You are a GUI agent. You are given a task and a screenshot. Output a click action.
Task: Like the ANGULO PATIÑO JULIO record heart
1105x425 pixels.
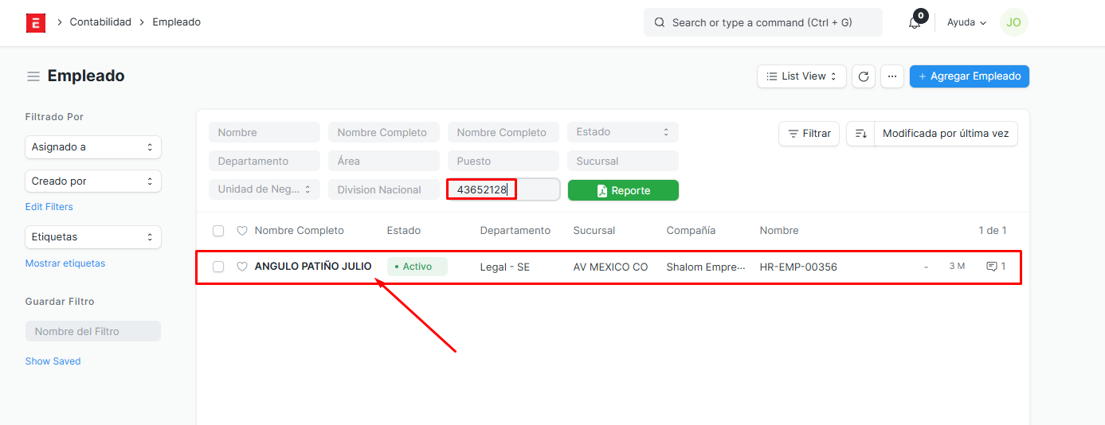pos(242,267)
